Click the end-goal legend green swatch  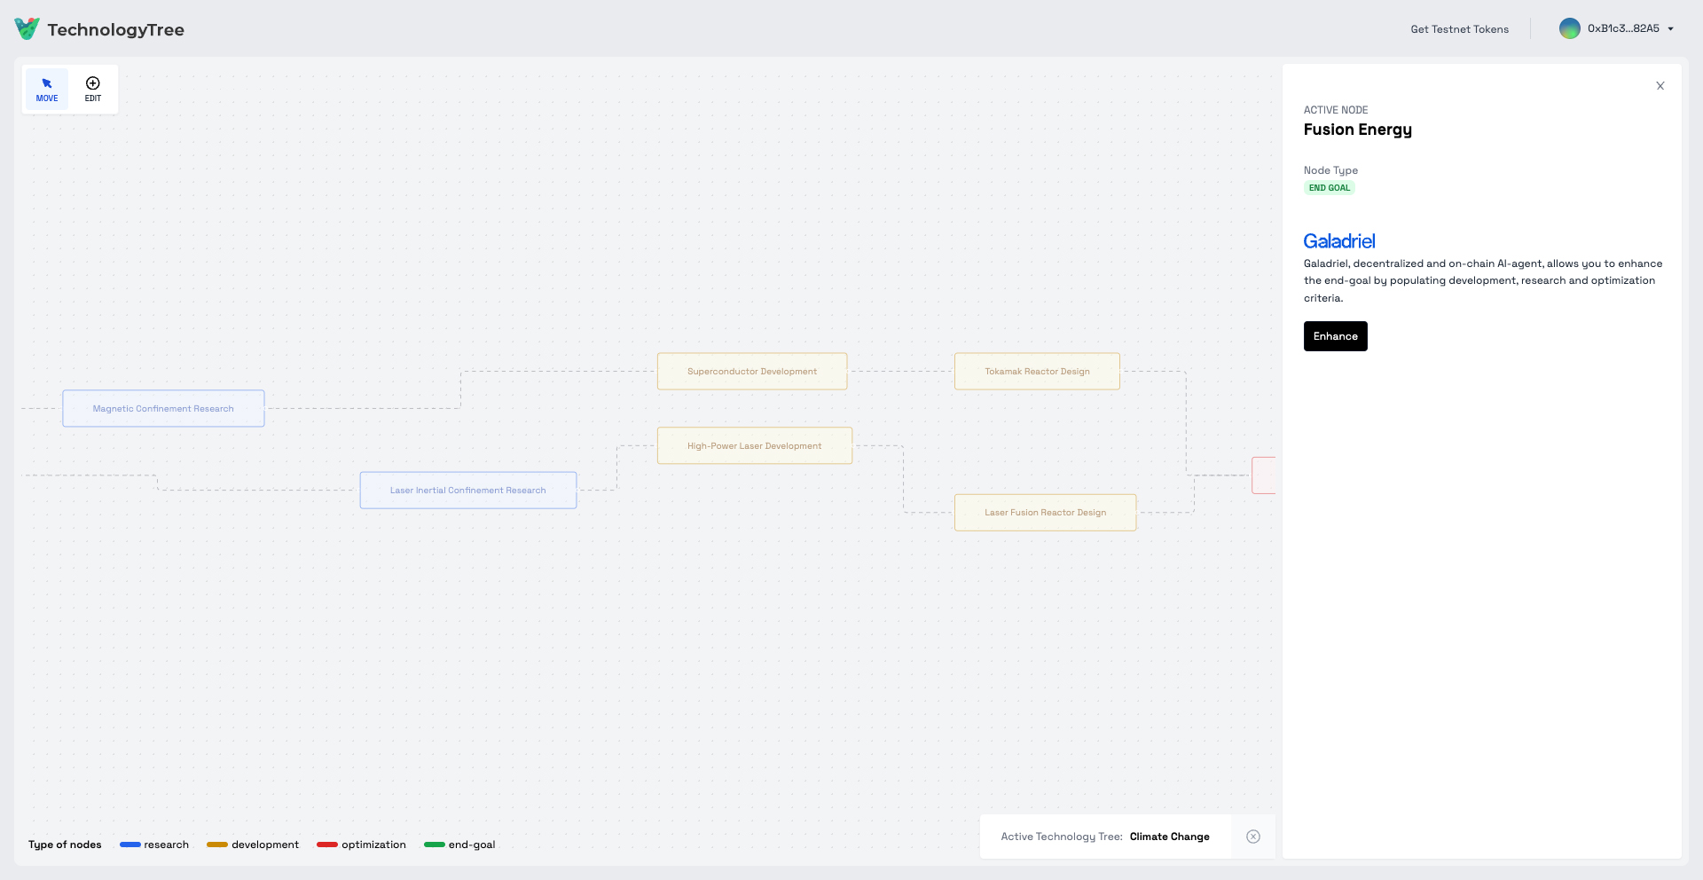pos(435,845)
